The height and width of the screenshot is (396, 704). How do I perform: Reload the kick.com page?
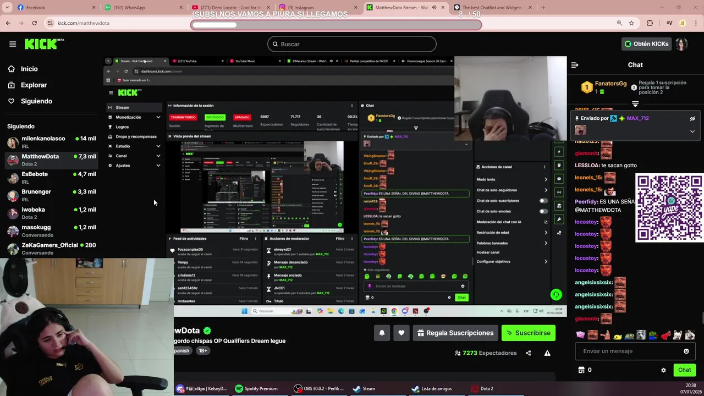click(34, 23)
